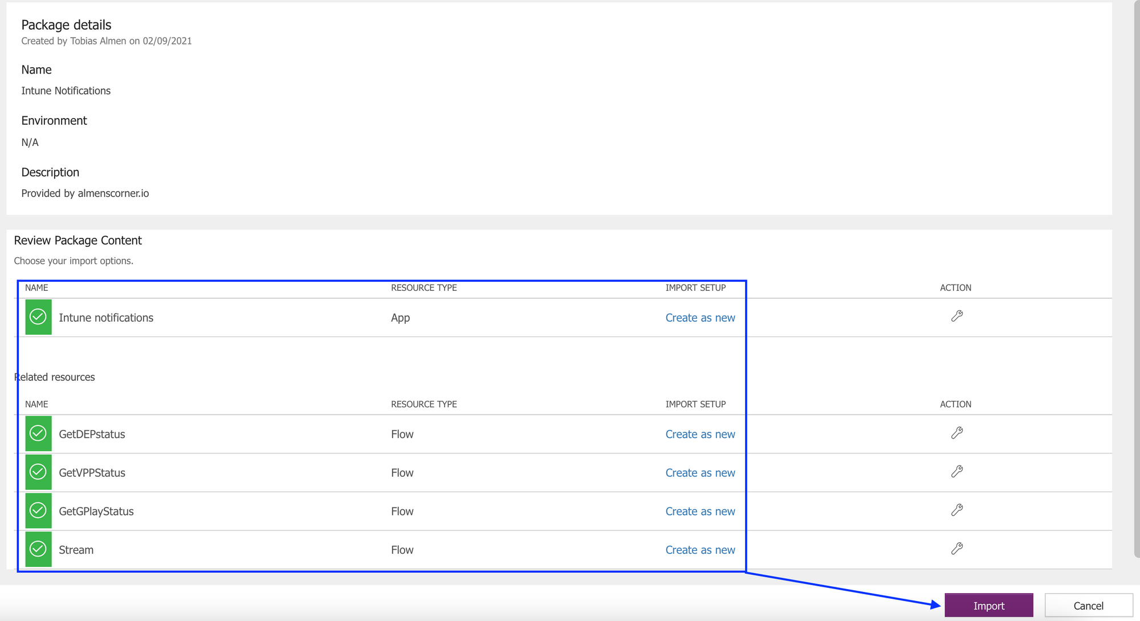Click the Cancel button
Image resolution: width=1140 pixels, height=621 pixels.
pos(1088,605)
